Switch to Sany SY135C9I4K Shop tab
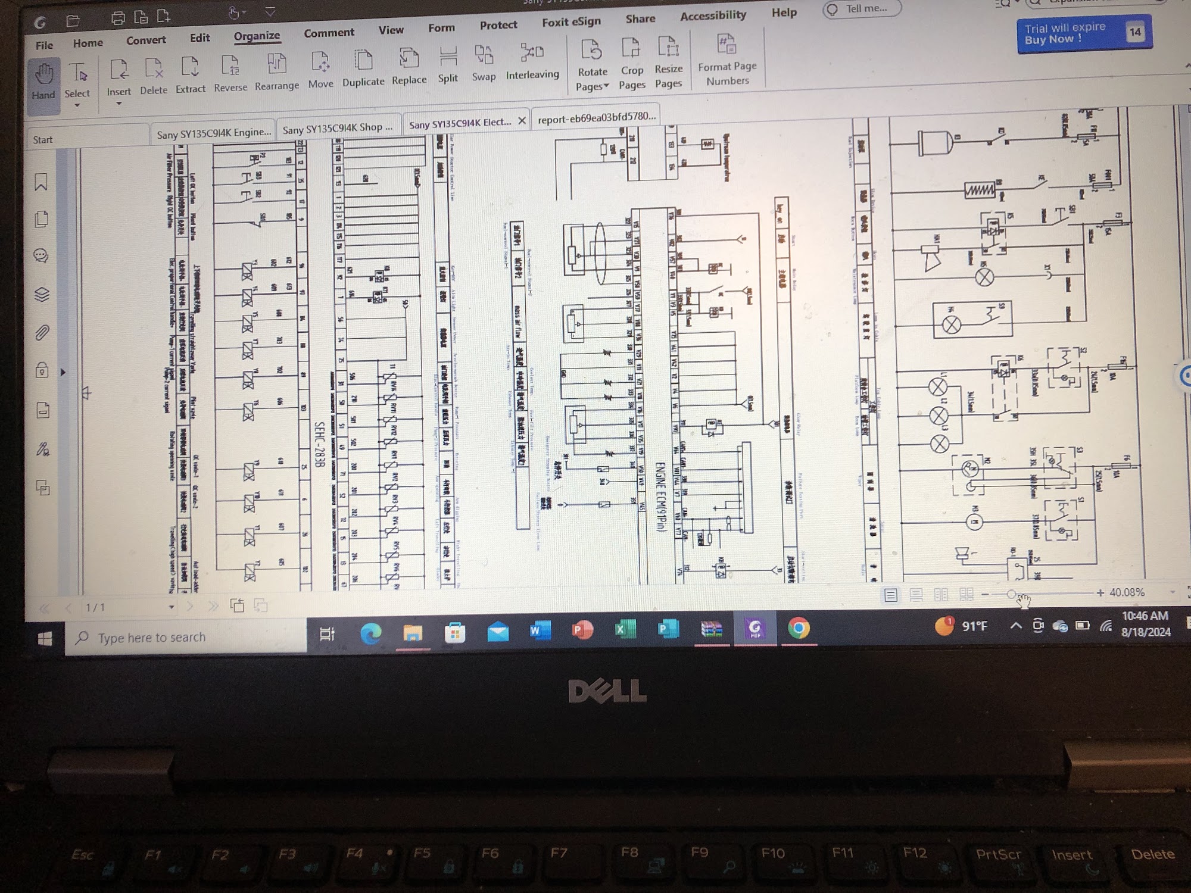 pos(337,129)
